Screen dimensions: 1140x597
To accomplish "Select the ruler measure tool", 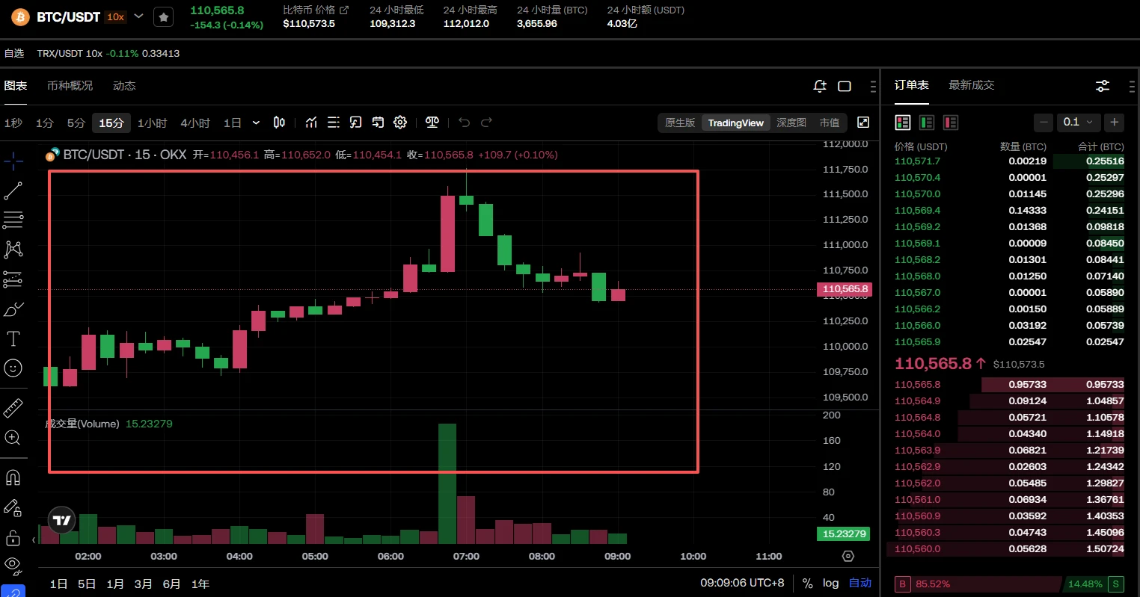I will 13,408.
